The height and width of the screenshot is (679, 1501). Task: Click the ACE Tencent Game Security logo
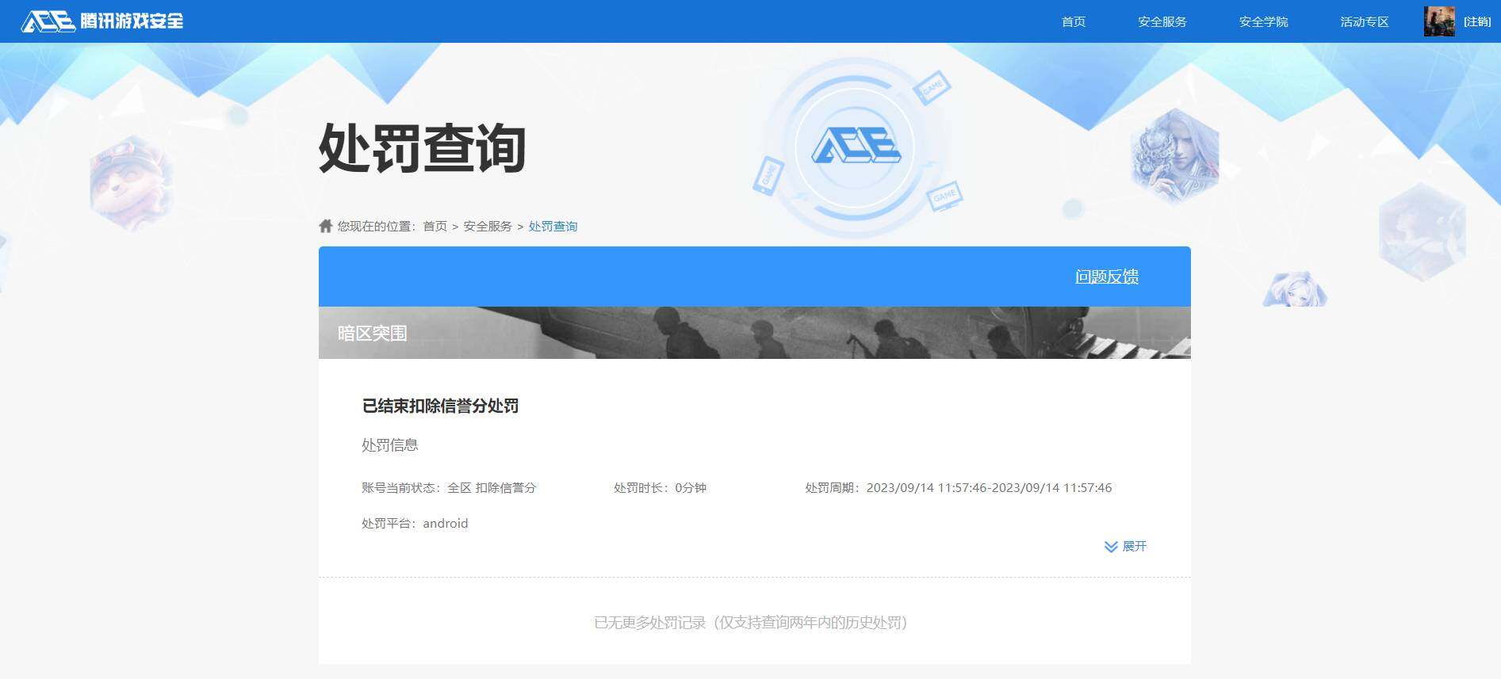[102, 21]
